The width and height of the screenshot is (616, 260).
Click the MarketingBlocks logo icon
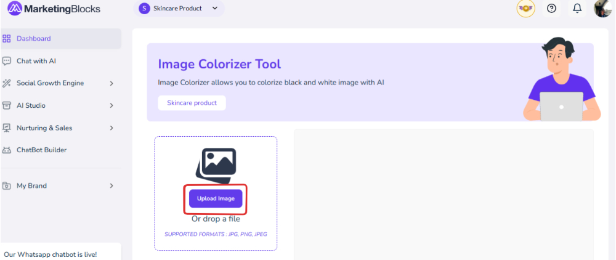coord(14,9)
